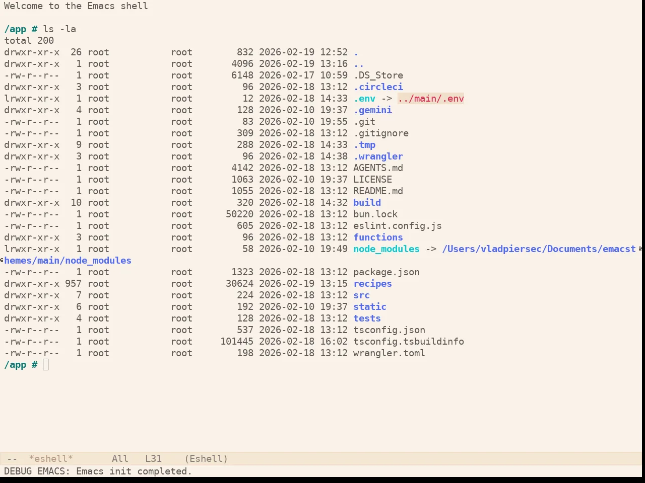Image resolution: width=645 pixels, height=483 pixels.
Task: Click the 50220 size of bun.lock
Action: point(239,214)
